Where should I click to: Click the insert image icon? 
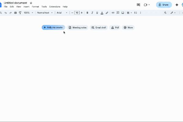click(x=123, y=13)
